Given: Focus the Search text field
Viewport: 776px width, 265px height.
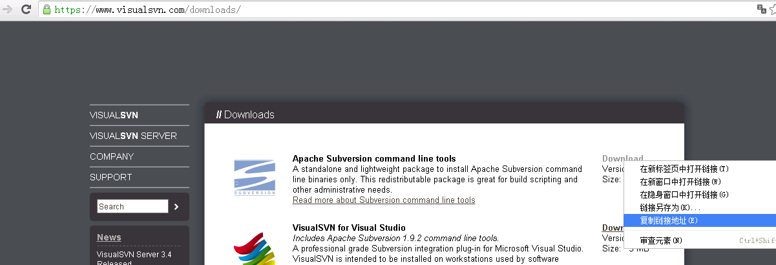Looking at the screenshot, I should tap(132, 207).
